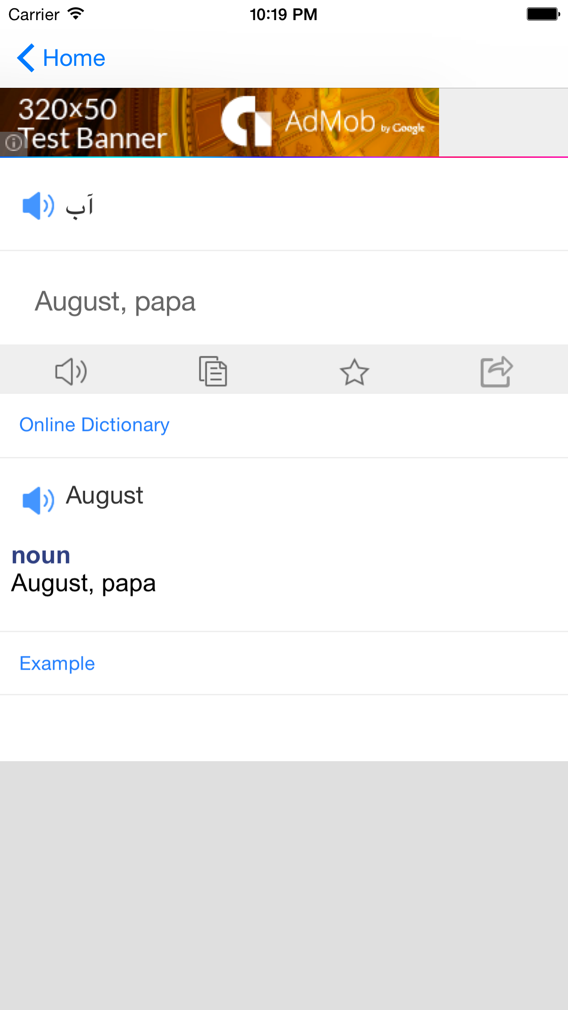568x1010 pixels.
Task: Tap the gray 'August, papa' translation text
Action: 115,302
